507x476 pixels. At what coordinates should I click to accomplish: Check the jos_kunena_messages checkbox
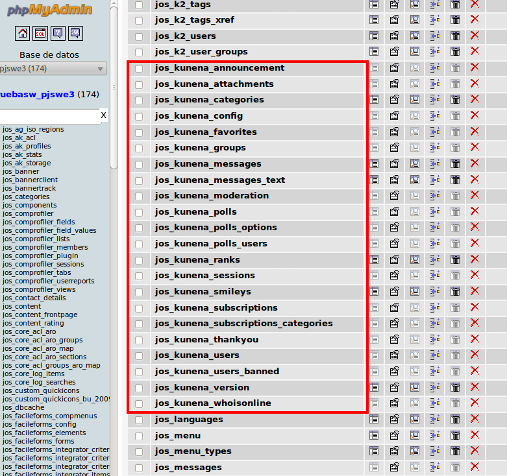coord(139,165)
